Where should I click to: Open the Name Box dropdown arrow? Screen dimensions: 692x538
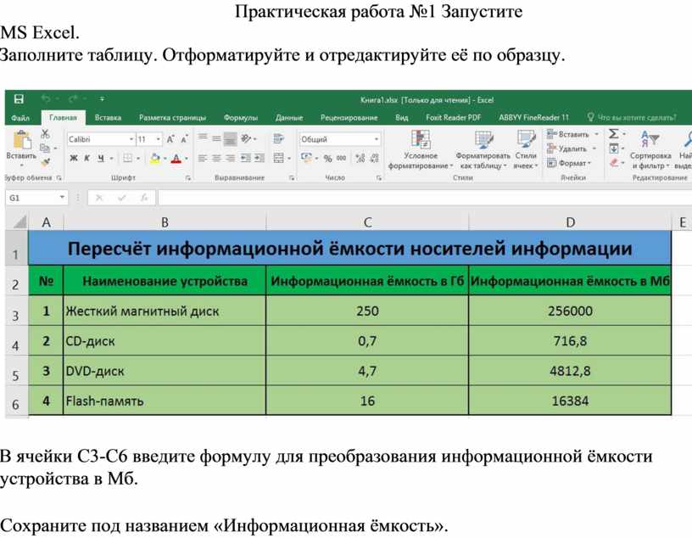click(x=63, y=198)
